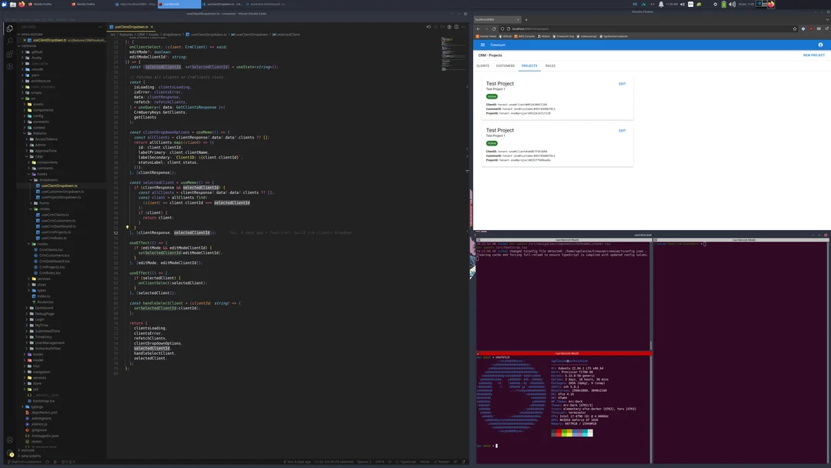Click a color block in the neofetch palette
Screen dimensions: 831x468
tap(558, 433)
